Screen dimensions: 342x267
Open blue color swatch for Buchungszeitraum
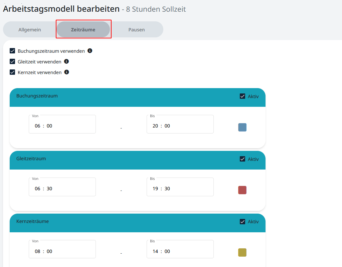pos(242,127)
